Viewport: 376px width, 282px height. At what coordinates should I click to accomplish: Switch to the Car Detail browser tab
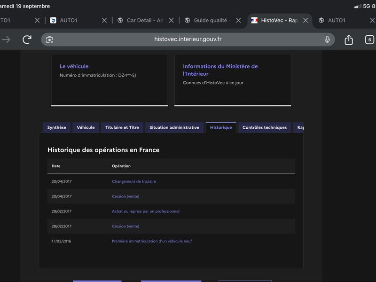tap(141, 20)
